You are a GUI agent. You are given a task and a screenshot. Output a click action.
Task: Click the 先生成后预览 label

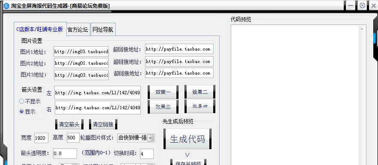(178, 121)
